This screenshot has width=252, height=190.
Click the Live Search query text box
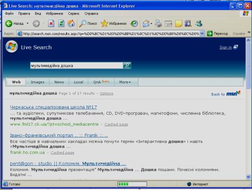pos(76,65)
